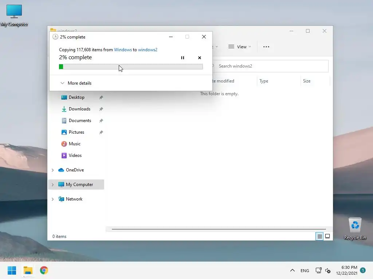
Task: Unpin Desktop using its pin icon
Action: coord(101,97)
